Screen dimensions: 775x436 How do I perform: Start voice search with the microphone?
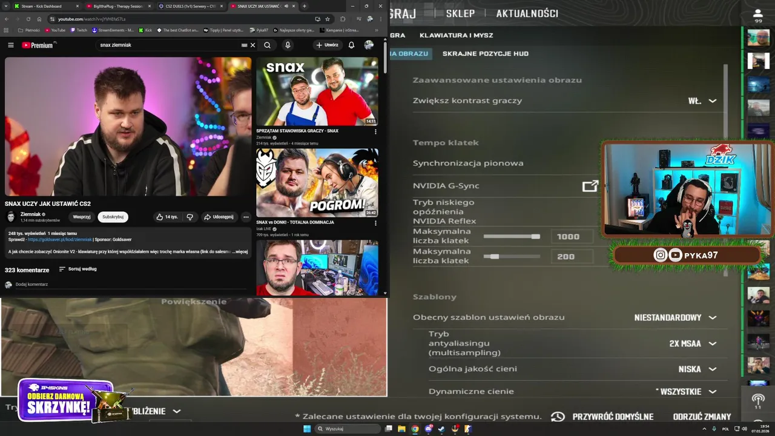click(288, 45)
